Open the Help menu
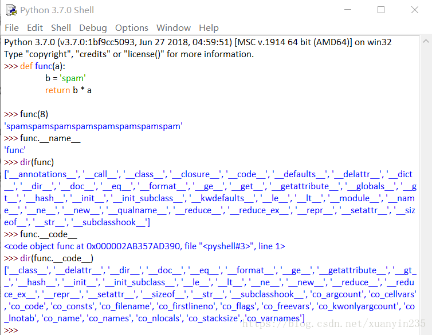432x335 pixels. [209, 28]
